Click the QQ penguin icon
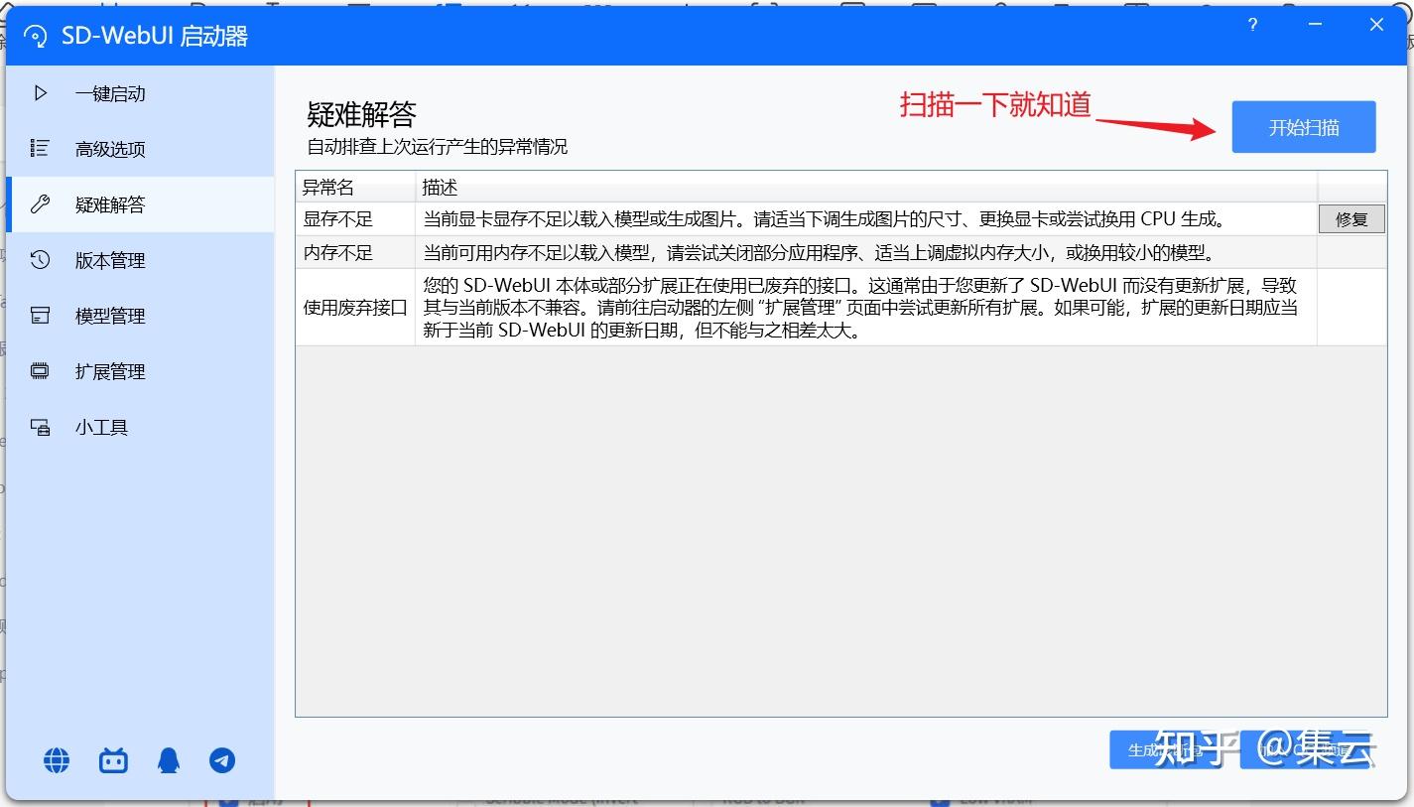1414x807 pixels. [169, 761]
